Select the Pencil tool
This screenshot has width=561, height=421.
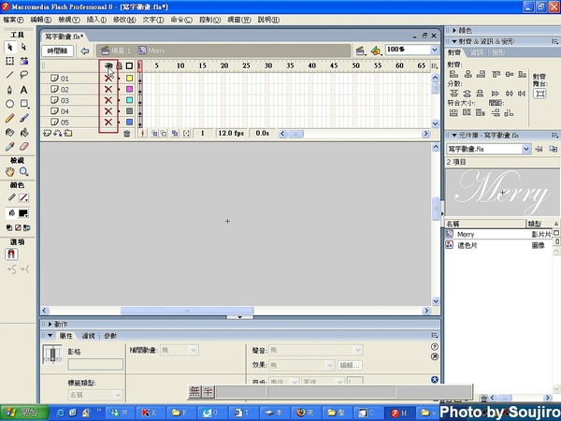10,118
